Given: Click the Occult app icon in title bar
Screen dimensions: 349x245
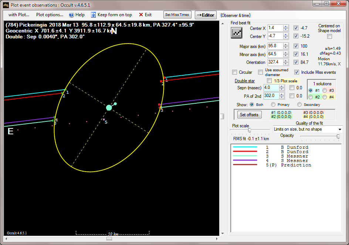Looking at the screenshot, I should (6, 5).
